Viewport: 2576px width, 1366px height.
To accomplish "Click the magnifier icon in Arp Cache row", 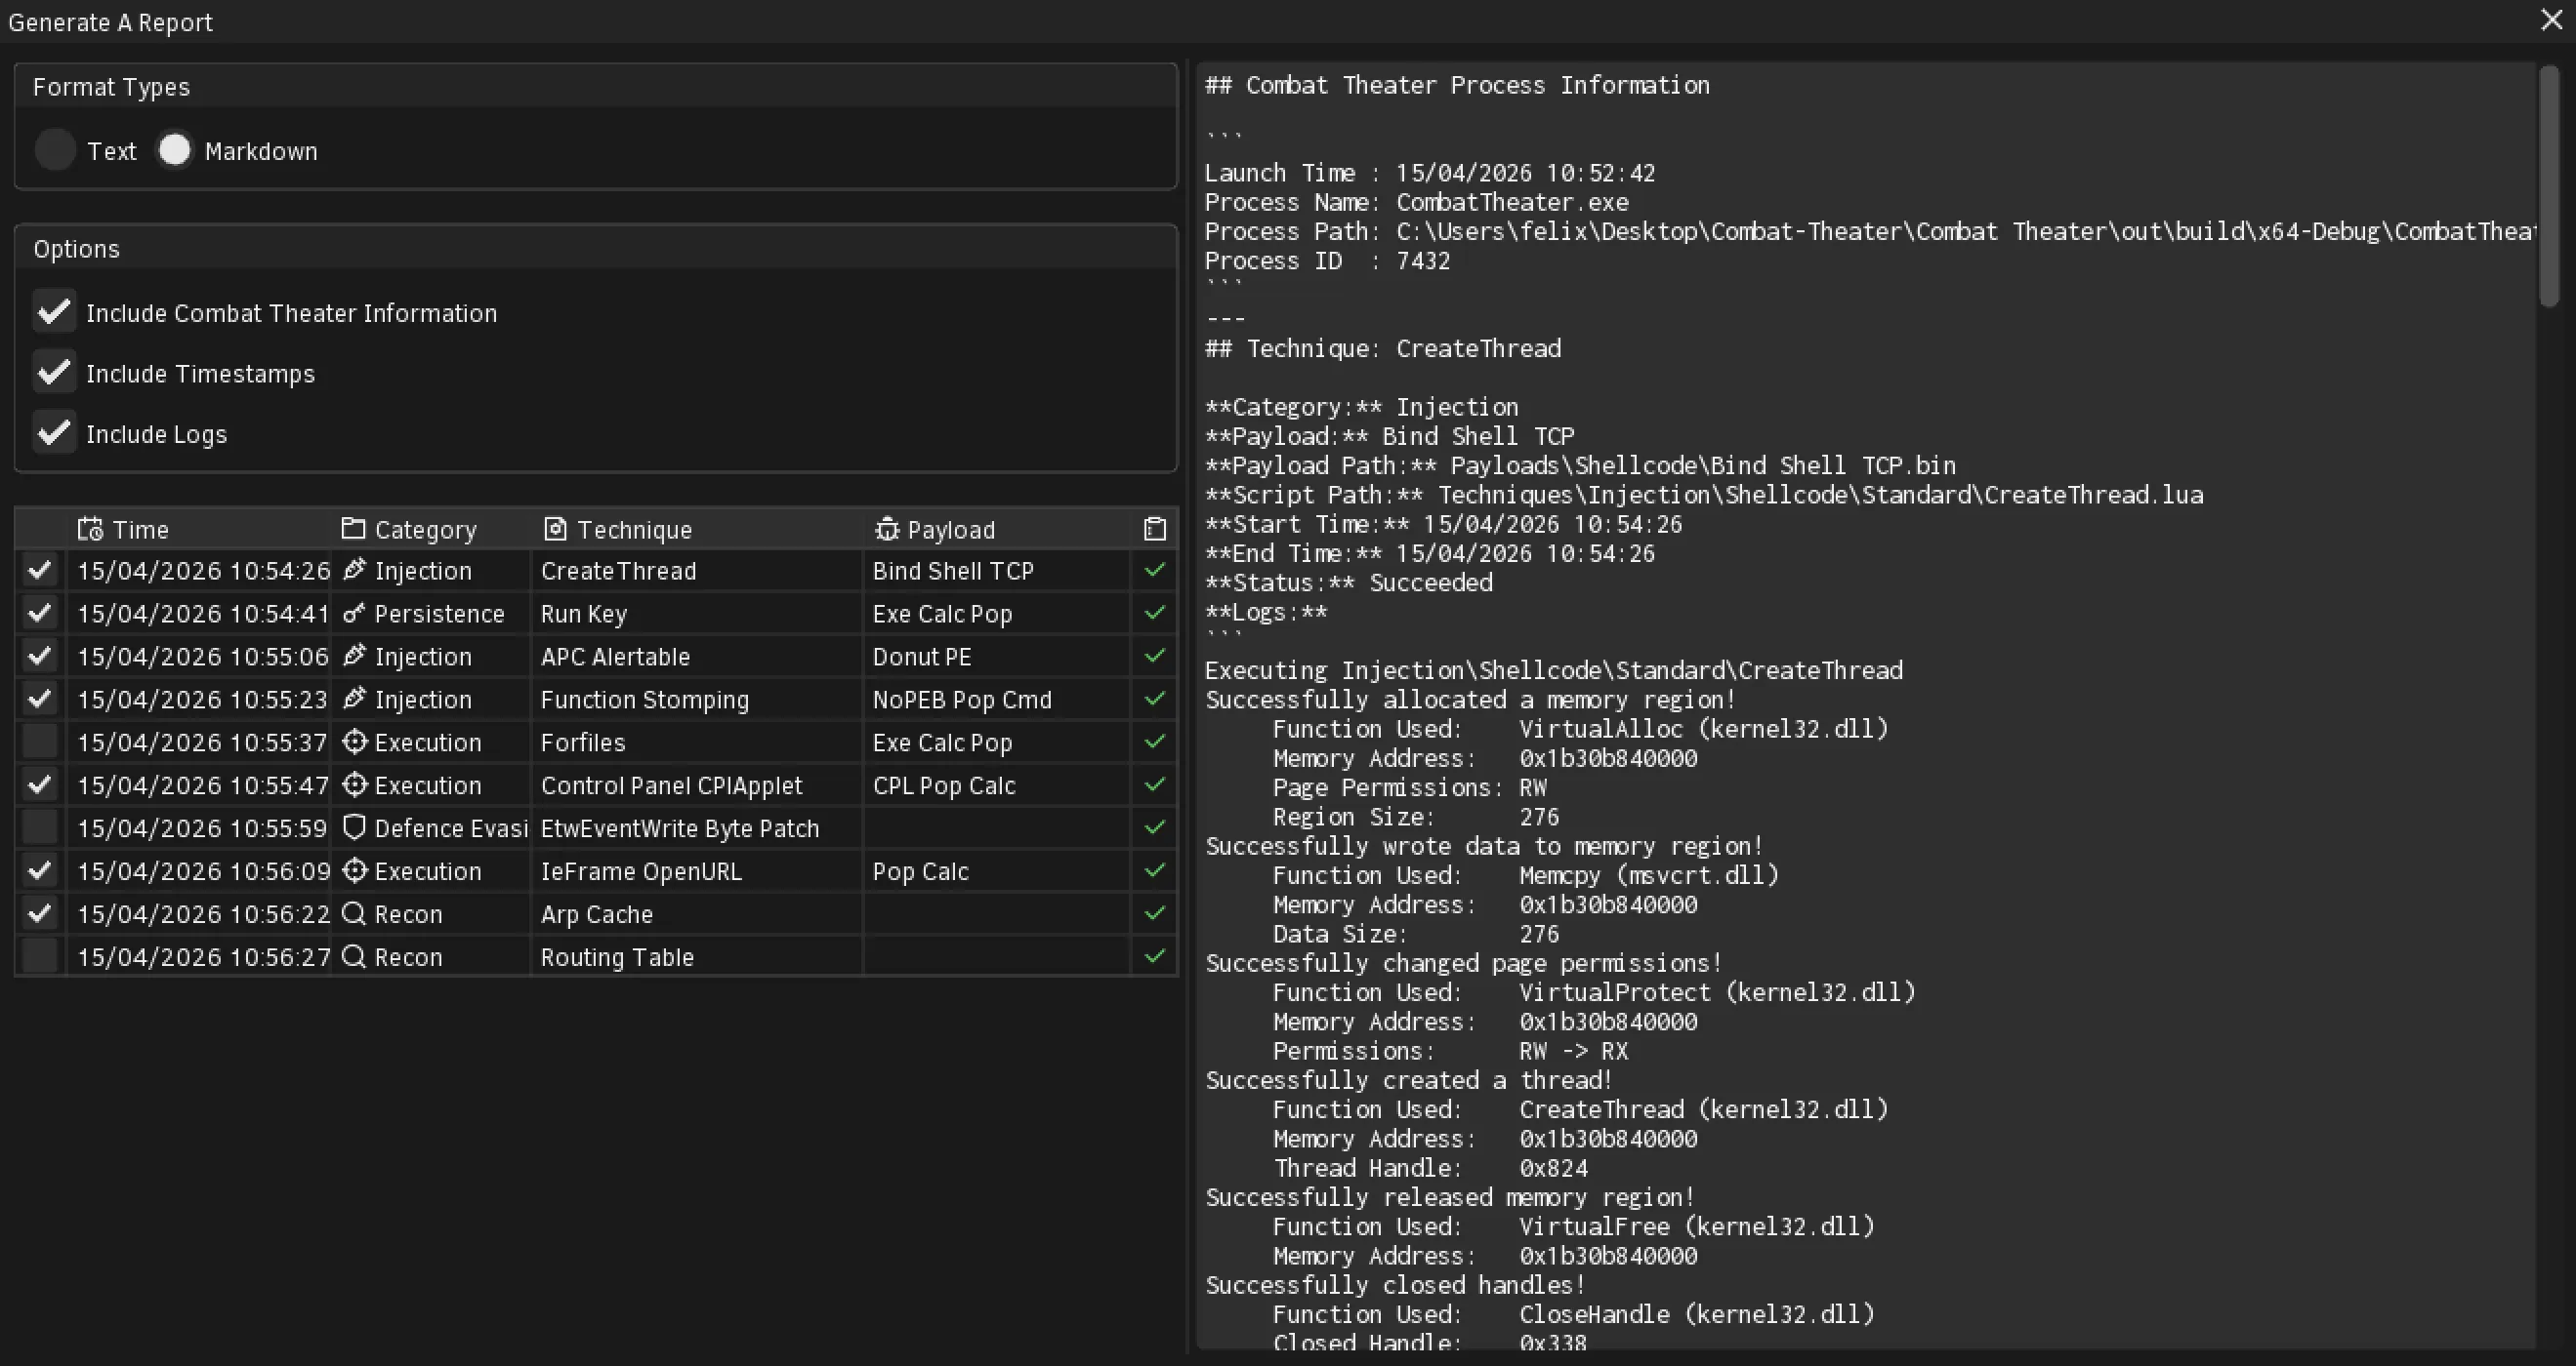I will [354, 913].
